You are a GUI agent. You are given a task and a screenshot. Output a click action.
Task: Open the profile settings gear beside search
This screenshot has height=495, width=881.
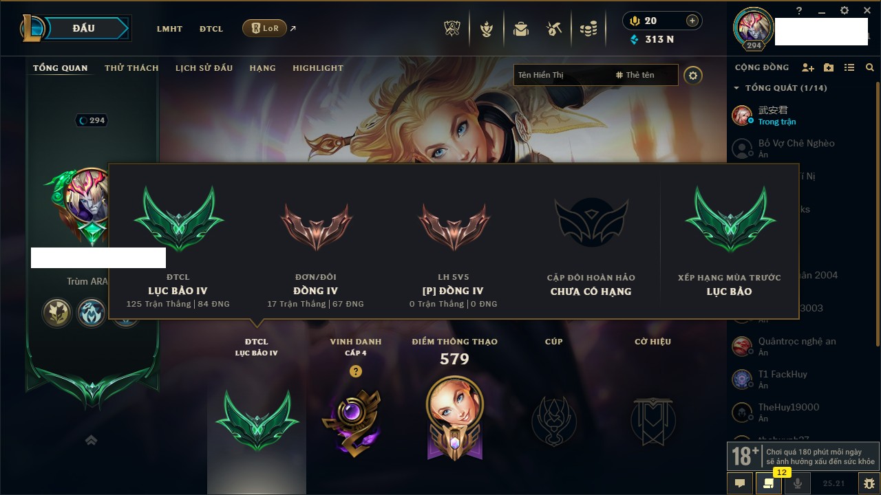coord(693,76)
